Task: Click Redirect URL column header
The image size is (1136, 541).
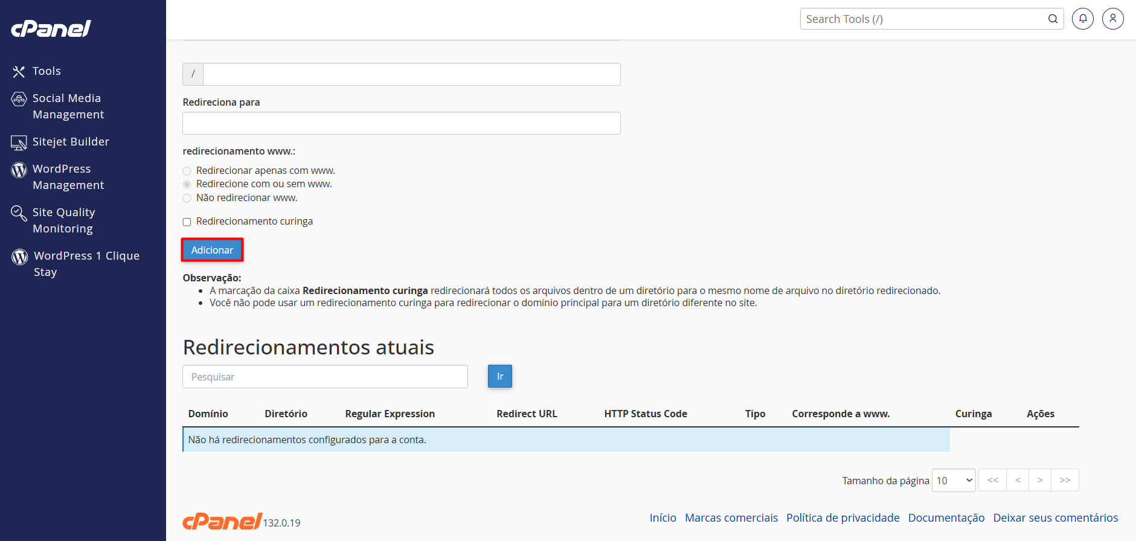Action: [x=527, y=414]
